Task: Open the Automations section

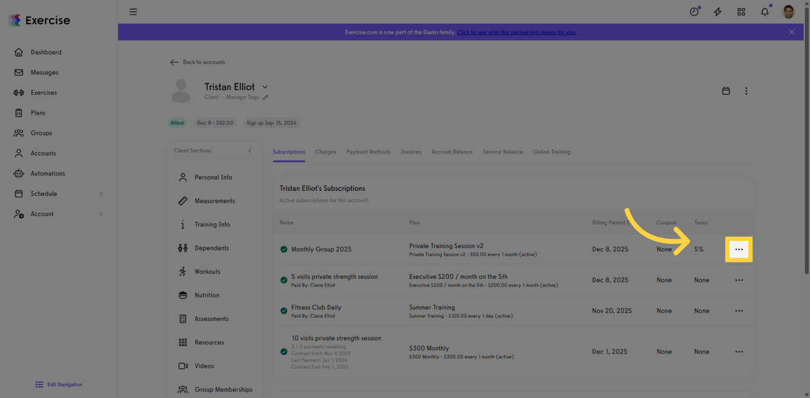Action: (x=47, y=173)
